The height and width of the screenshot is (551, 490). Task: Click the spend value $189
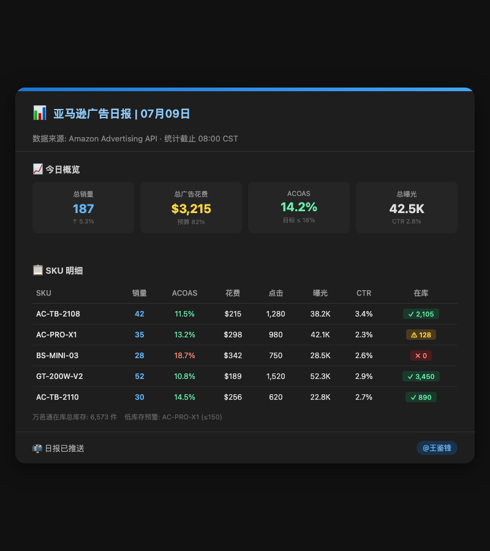(x=233, y=377)
